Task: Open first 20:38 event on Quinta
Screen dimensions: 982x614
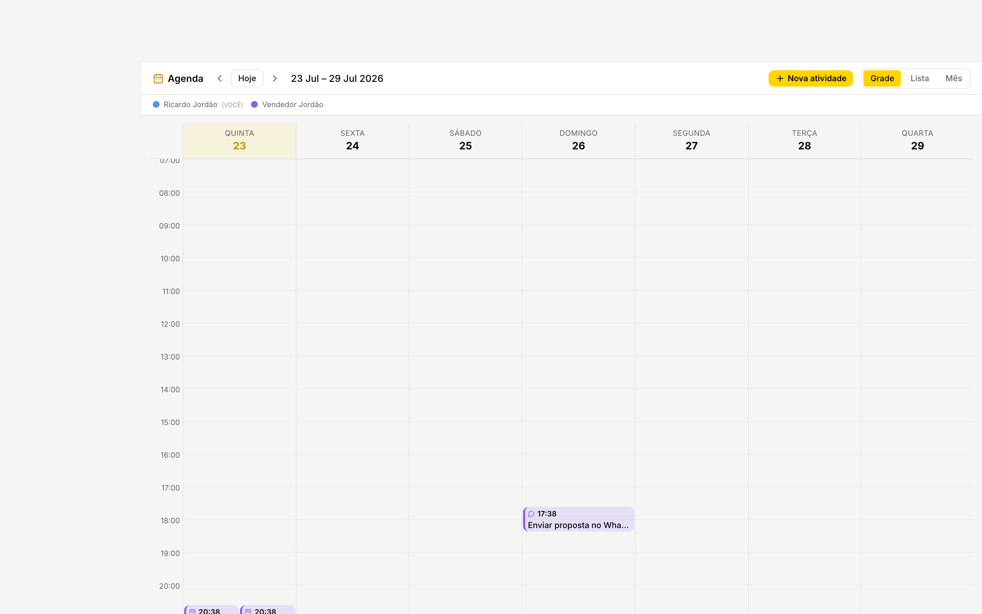Action: click(211, 610)
